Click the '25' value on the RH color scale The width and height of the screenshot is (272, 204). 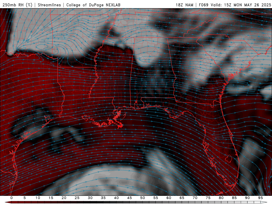click(77, 198)
